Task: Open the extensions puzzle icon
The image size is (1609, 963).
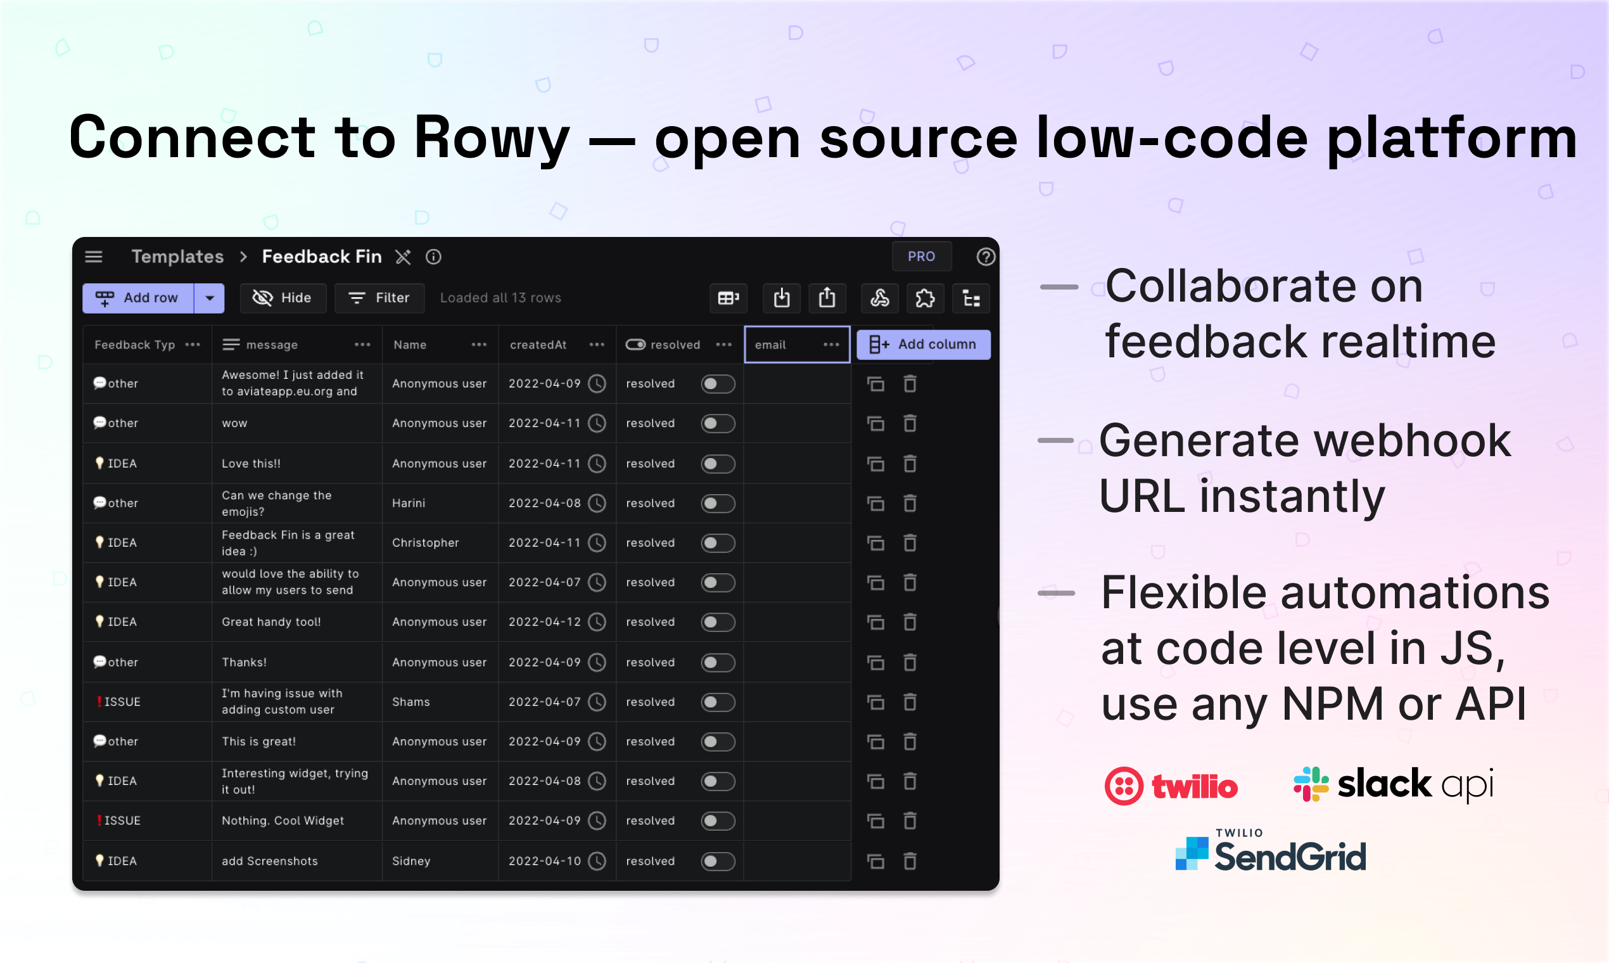Action: click(x=924, y=298)
